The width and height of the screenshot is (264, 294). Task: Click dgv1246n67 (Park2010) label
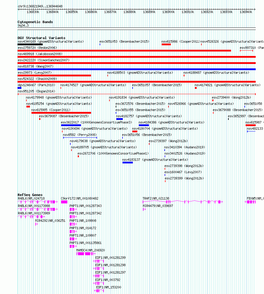click(36, 85)
